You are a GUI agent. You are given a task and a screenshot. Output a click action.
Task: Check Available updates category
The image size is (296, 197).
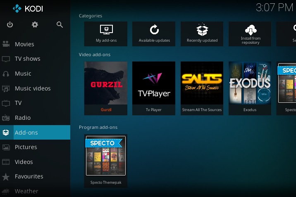154,34
